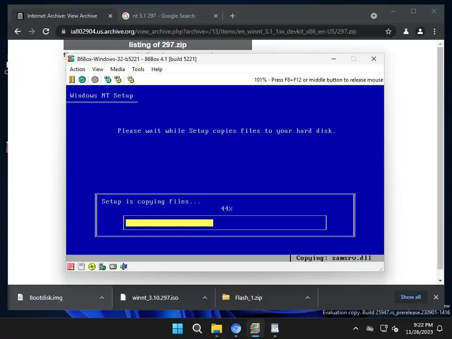Click the site lock icon in address bar
The height and width of the screenshot is (339, 452).
[x=64, y=31]
